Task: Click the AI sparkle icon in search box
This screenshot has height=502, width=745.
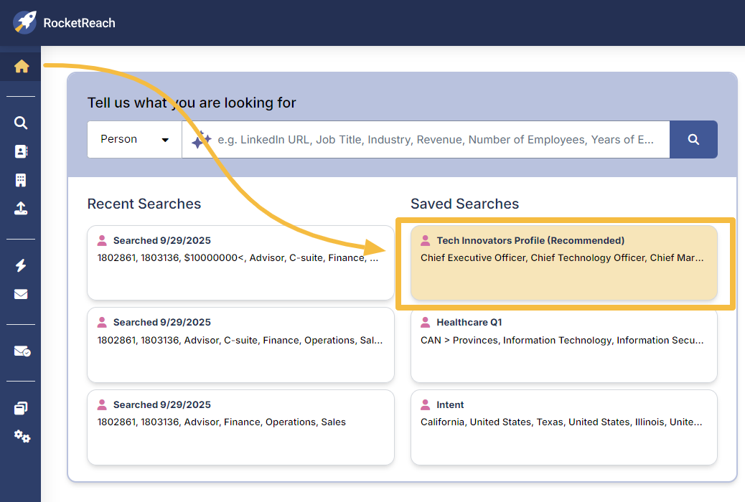Action: (201, 140)
